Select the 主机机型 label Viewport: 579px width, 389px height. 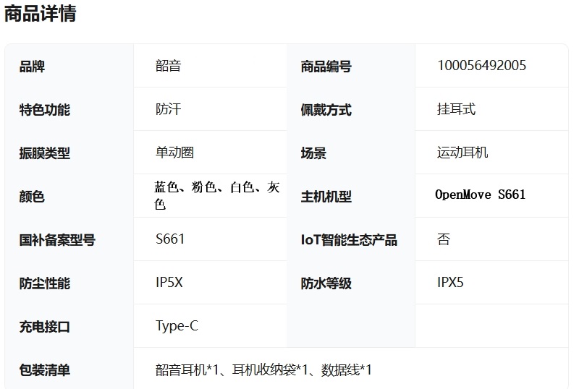(x=326, y=197)
